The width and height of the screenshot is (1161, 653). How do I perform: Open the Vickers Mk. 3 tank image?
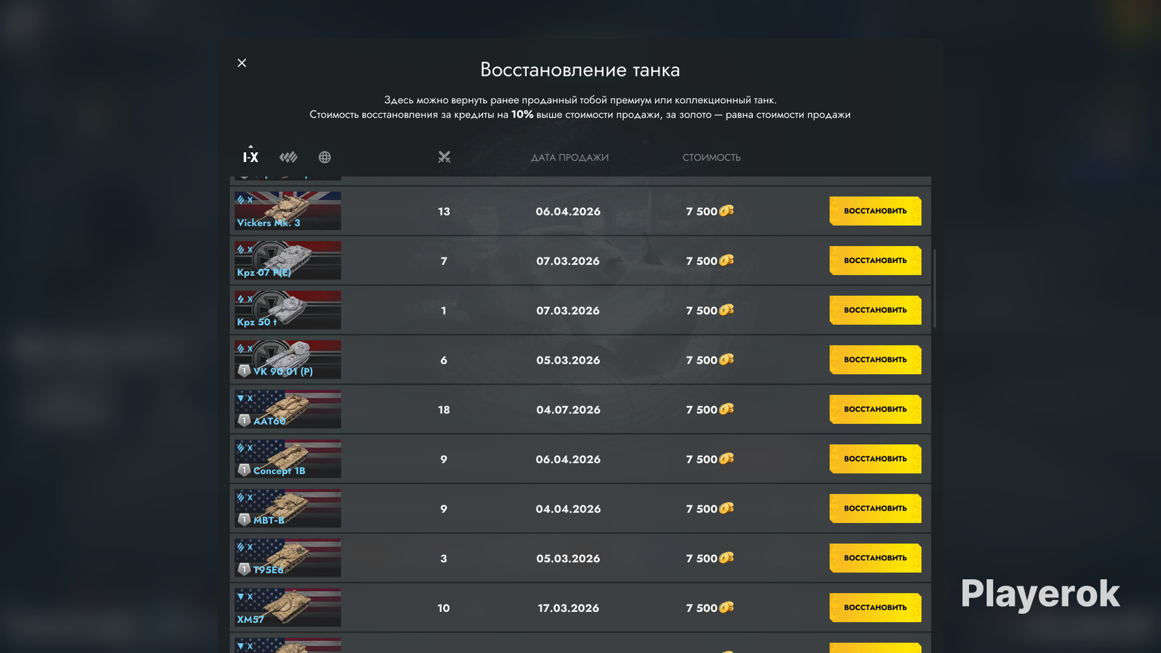click(x=287, y=210)
